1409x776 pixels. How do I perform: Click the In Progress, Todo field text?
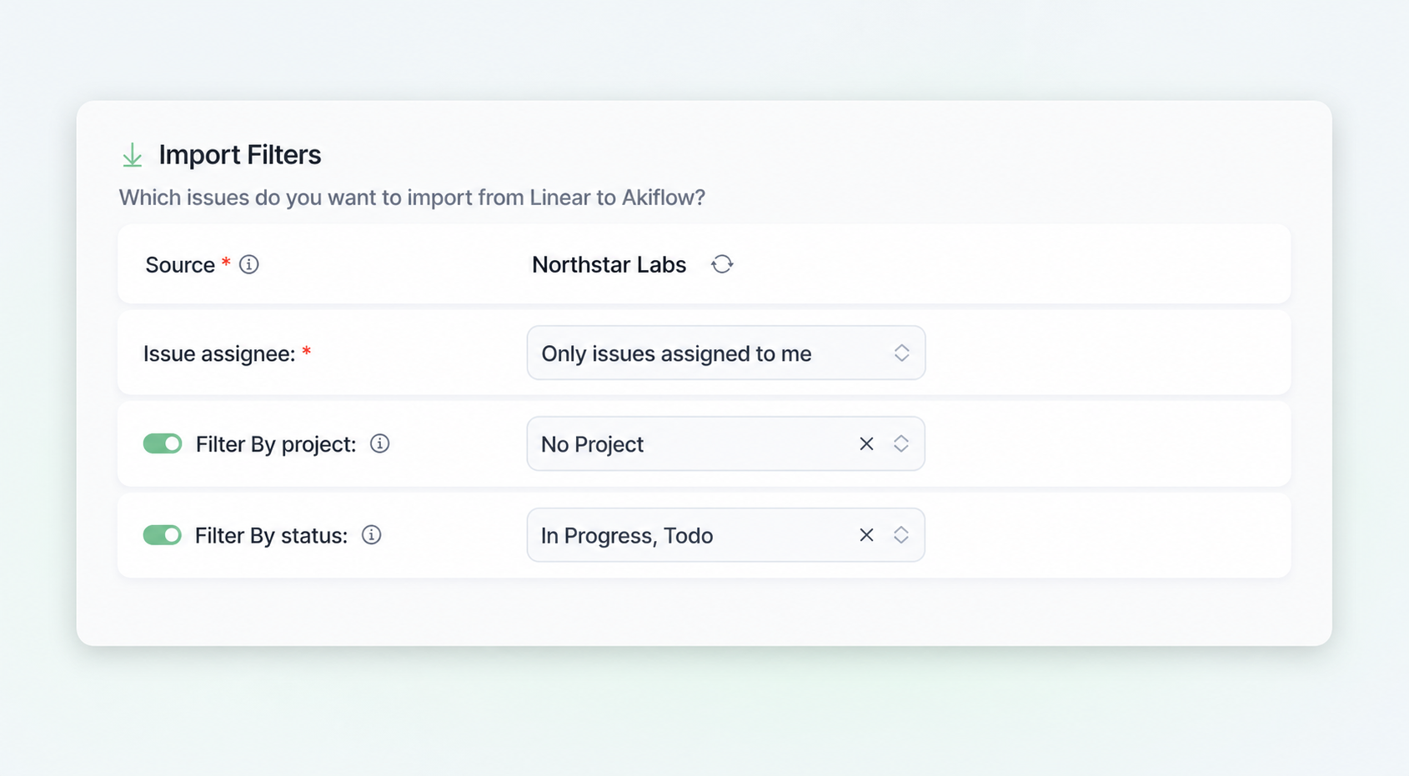(627, 536)
